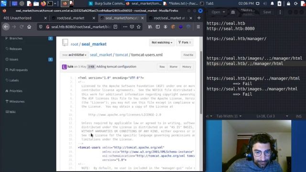This screenshot has height=172, width=306.
Task: Open the page actions three-dot menu
Action: pos(125,27)
